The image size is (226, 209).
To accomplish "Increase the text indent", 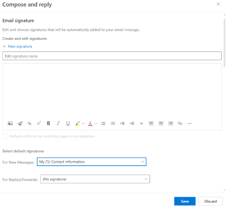I will coord(132,123).
